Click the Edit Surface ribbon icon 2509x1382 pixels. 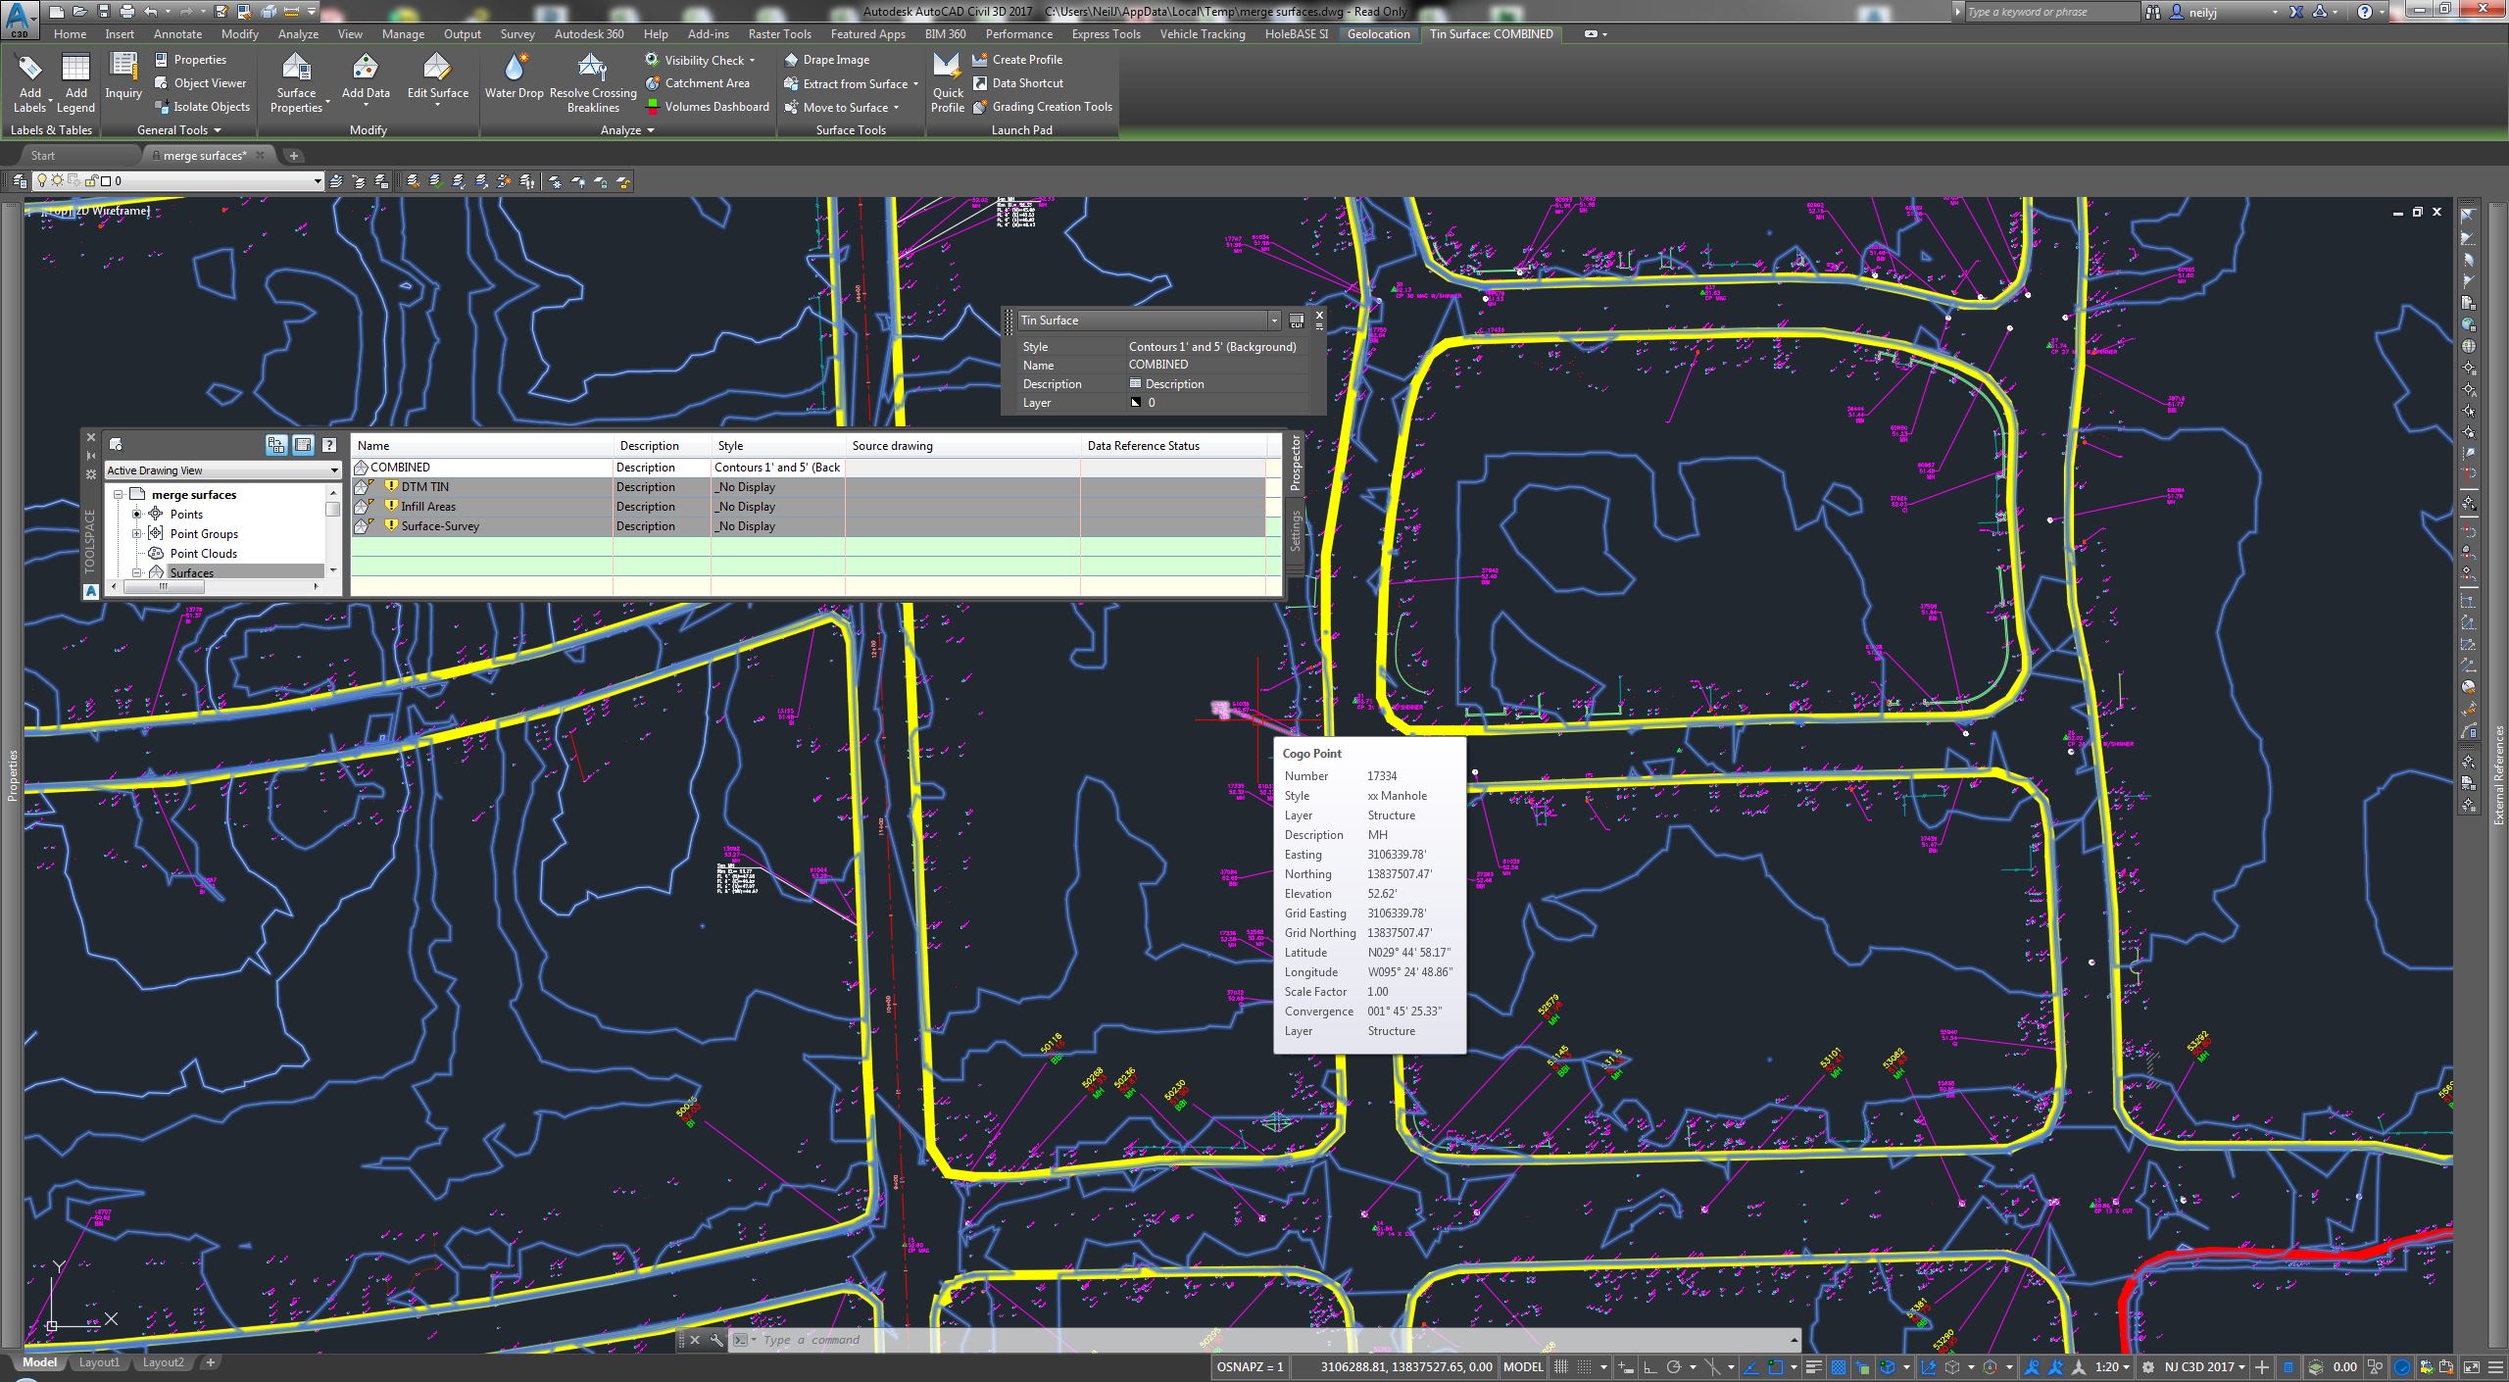pos(437,77)
